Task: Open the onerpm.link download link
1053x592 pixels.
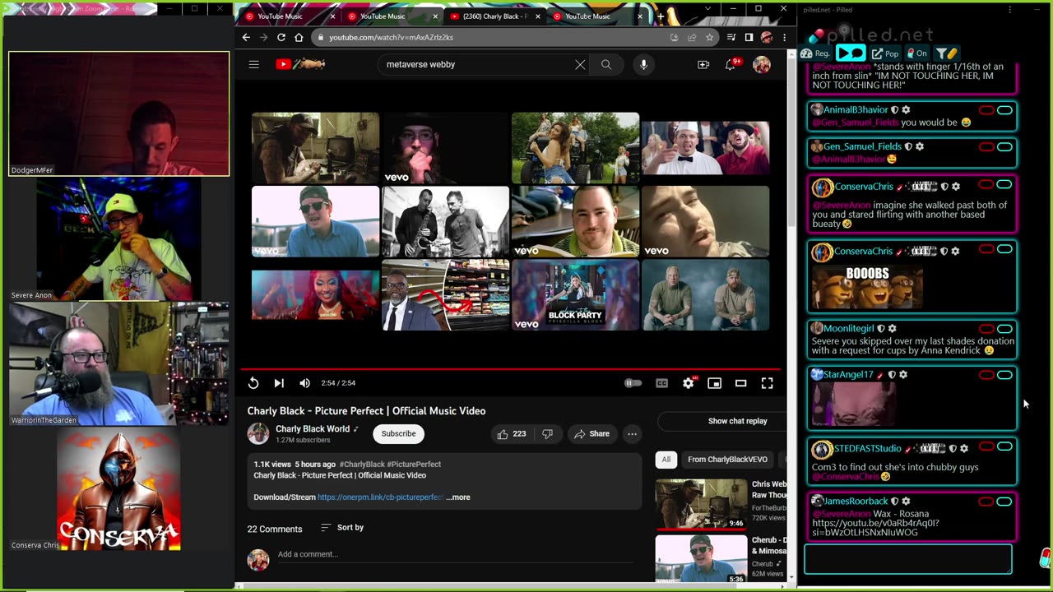Action: click(x=381, y=497)
